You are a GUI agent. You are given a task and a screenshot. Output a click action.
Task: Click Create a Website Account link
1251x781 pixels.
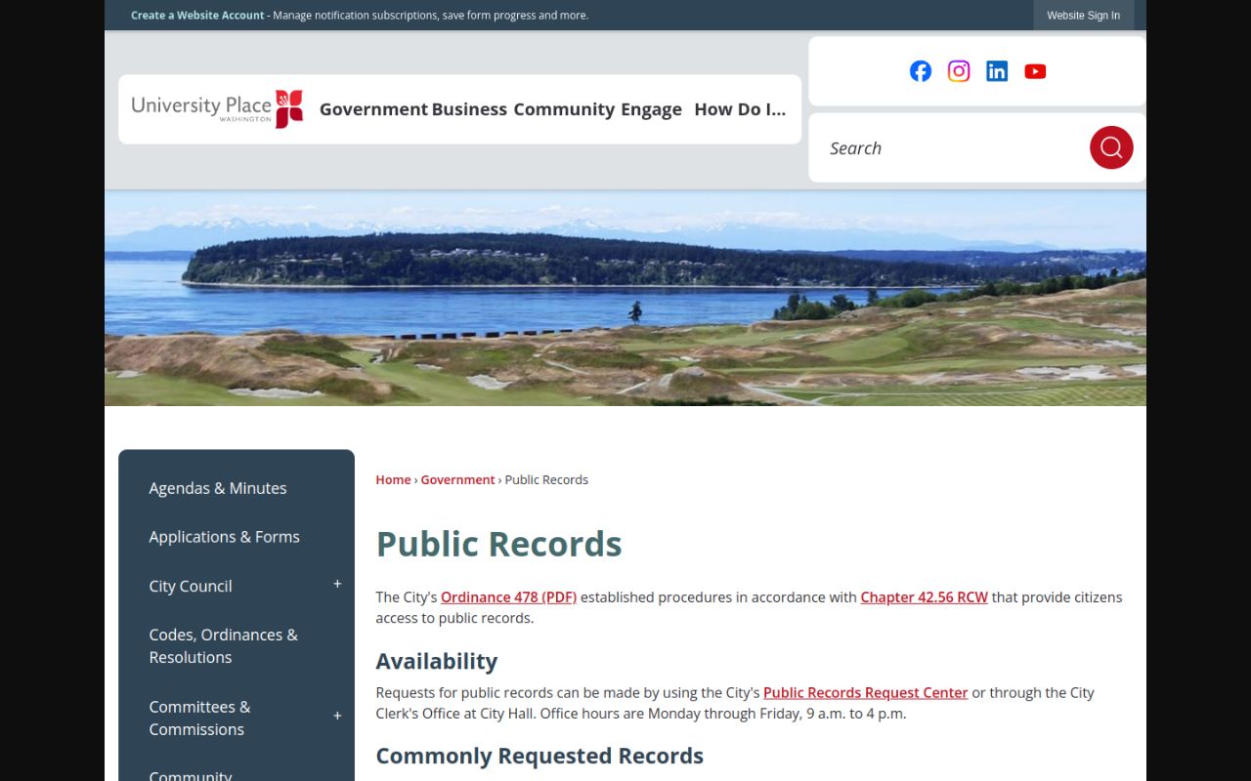tap(197, 16)
